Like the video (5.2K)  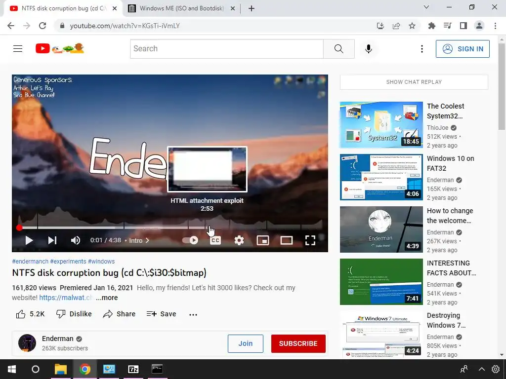click(x=30, y=314)
